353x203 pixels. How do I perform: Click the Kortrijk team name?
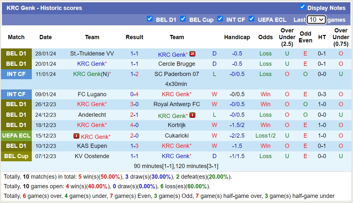click(177, 125)
